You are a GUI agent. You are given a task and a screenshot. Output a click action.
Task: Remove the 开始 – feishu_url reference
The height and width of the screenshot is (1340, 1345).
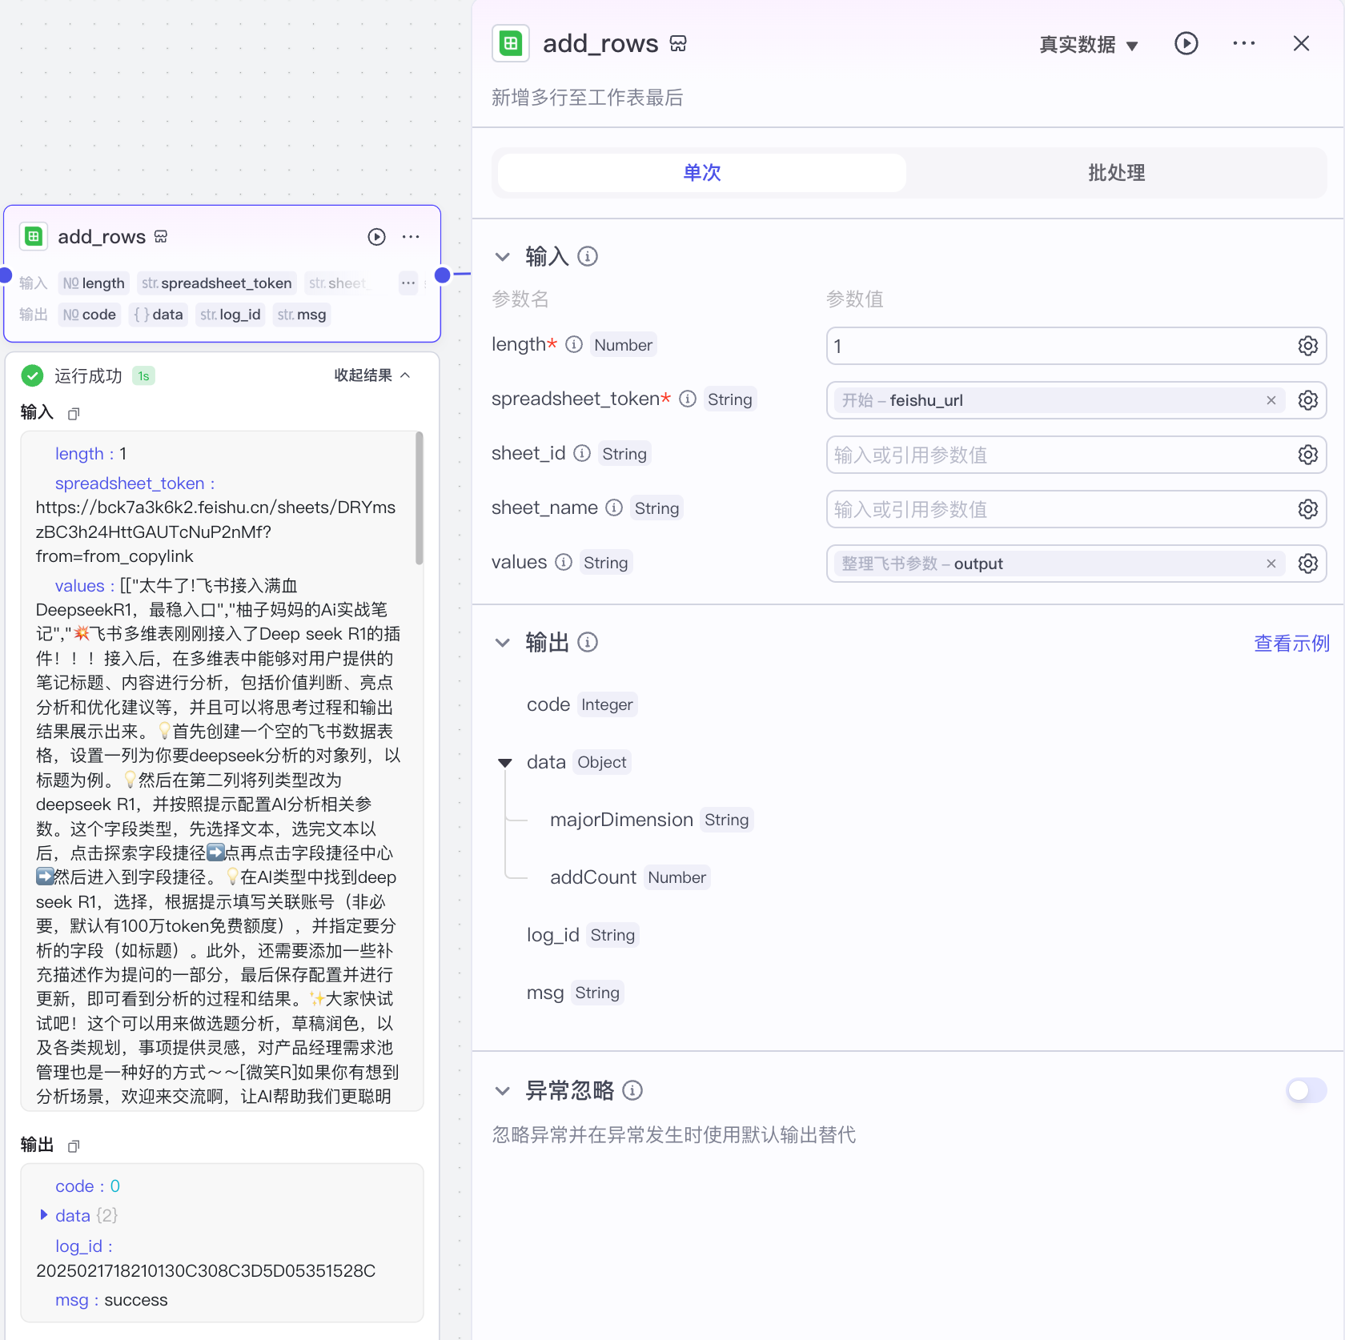tap(1271, 400)
